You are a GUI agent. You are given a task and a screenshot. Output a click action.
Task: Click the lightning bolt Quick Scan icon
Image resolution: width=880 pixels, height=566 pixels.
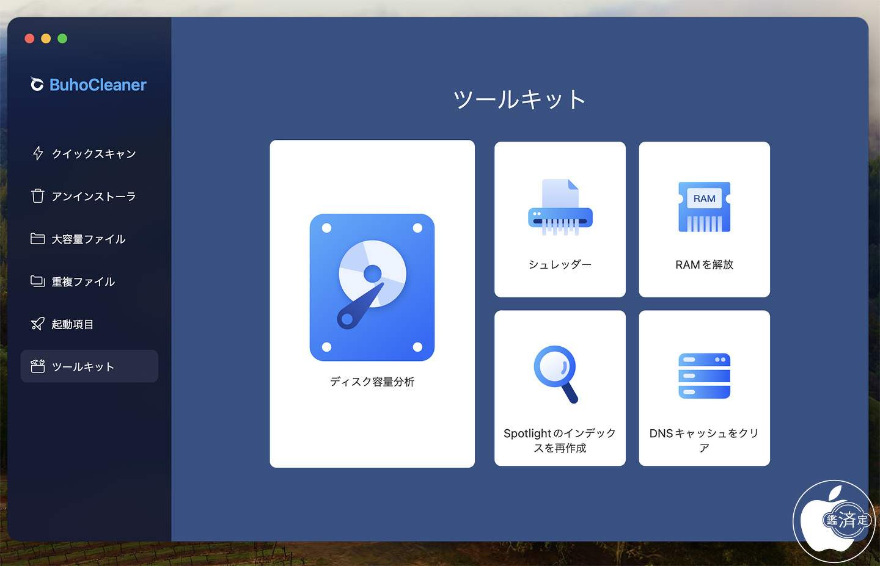tap(38, 153)
